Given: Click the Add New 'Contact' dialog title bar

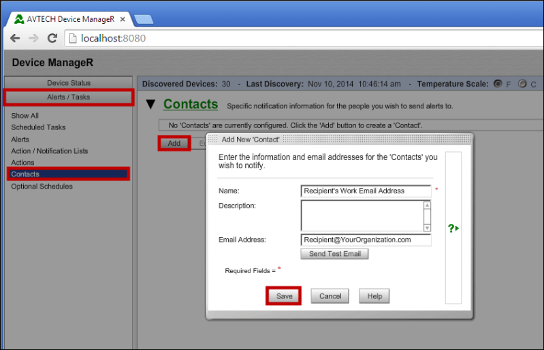Looking at the screenshot, I should 339,140.
